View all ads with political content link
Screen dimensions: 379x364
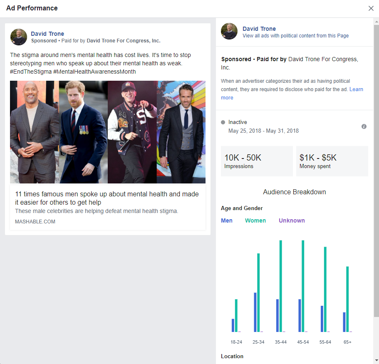[x=296, y=36]
